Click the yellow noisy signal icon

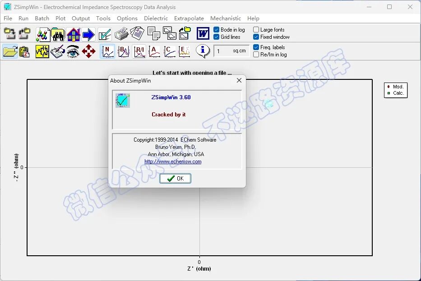point(42,51)
